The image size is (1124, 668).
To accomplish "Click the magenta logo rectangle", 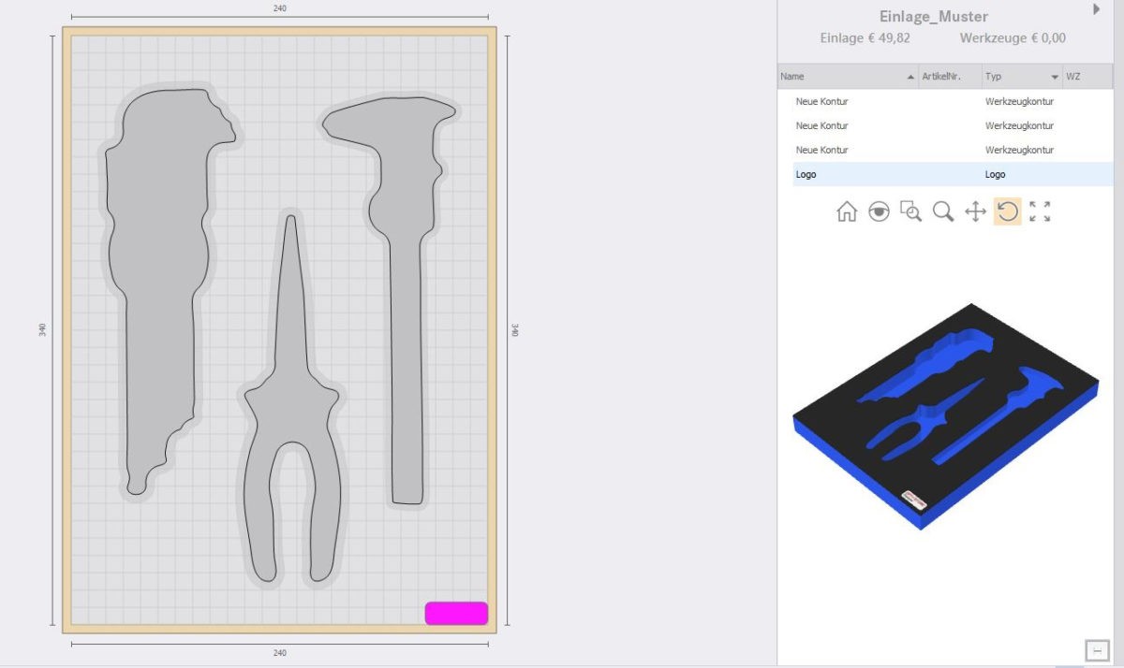I will 456,613.
